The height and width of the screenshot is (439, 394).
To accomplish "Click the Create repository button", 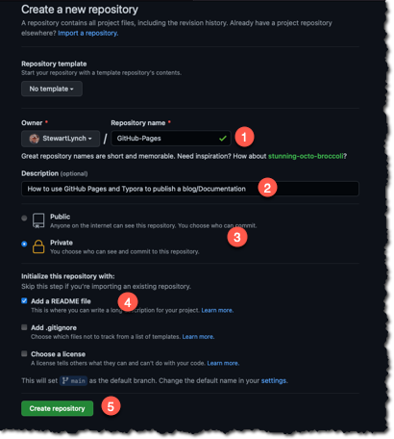I will 58,408.
